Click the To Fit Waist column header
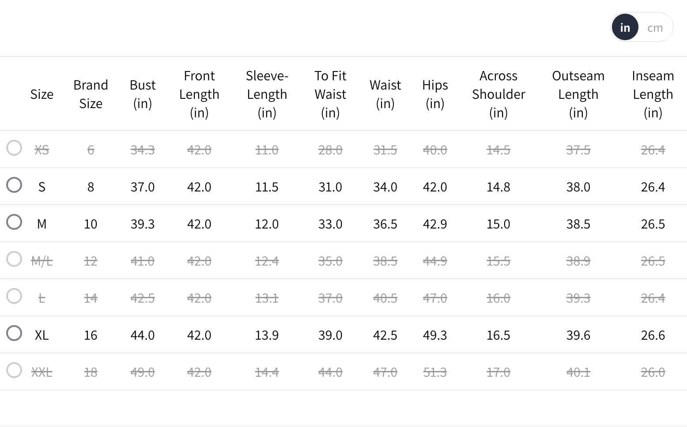 pyautogui.click(x=330, y=94)
